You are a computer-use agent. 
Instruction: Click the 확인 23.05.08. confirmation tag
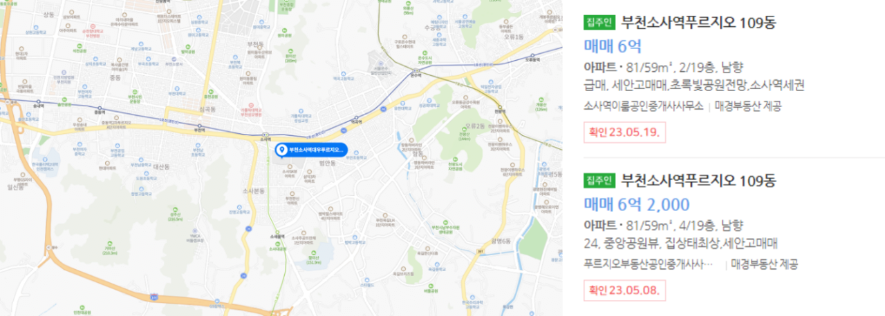(624, 290)
